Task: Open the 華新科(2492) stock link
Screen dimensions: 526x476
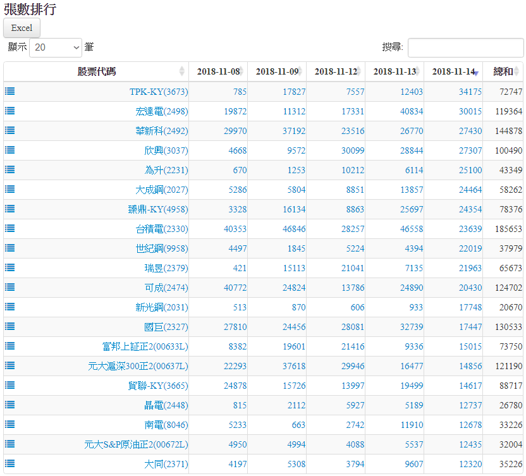Action: click(161, 131)
